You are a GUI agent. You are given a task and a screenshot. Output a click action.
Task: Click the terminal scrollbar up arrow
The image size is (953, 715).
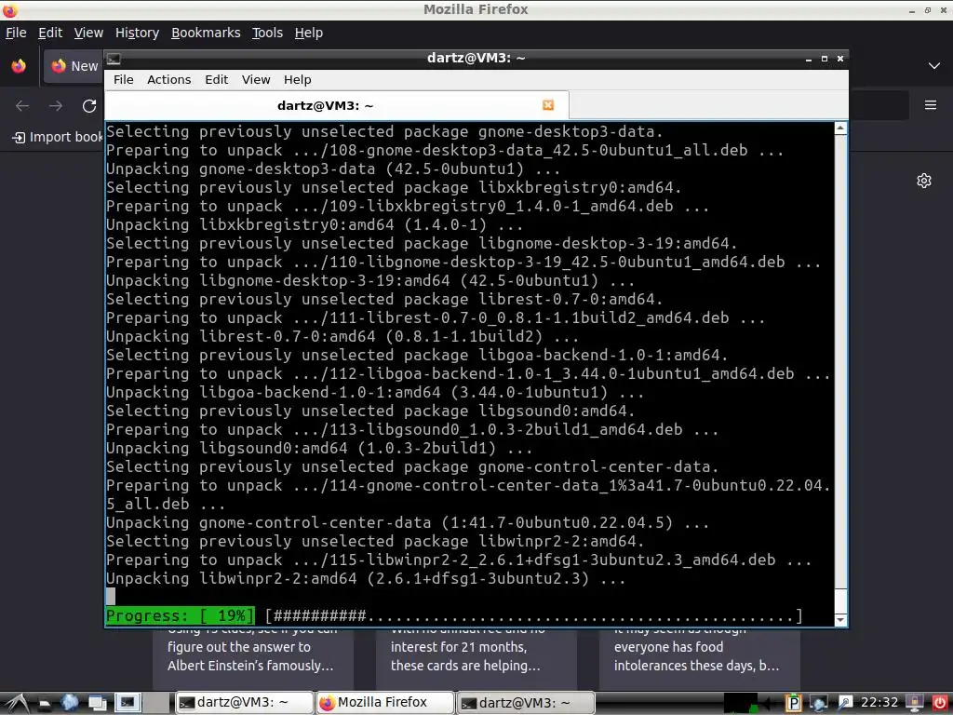click(x=840, y=128)
